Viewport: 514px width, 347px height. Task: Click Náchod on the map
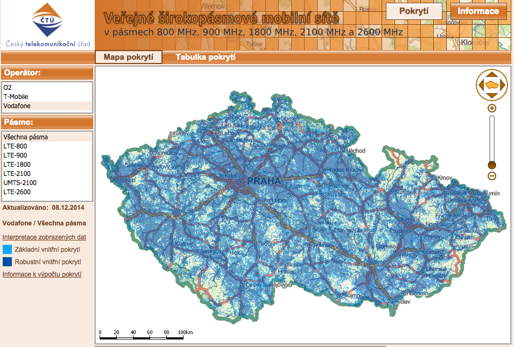[356, 151]
